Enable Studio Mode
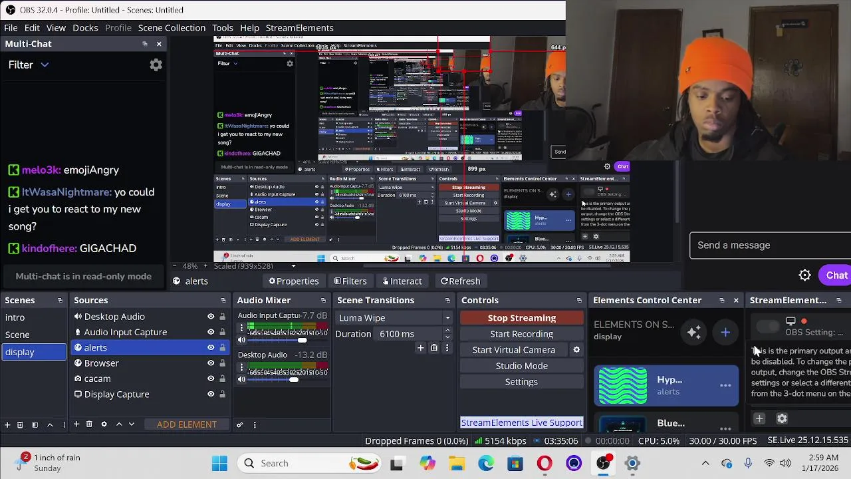 [522, 366]
